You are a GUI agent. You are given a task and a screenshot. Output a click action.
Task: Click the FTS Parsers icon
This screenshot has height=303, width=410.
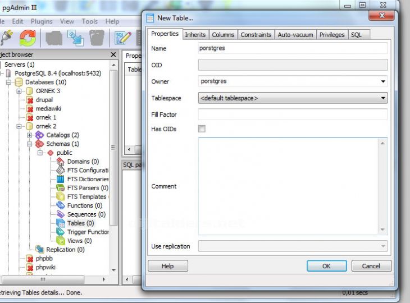[x=61, y=188]
